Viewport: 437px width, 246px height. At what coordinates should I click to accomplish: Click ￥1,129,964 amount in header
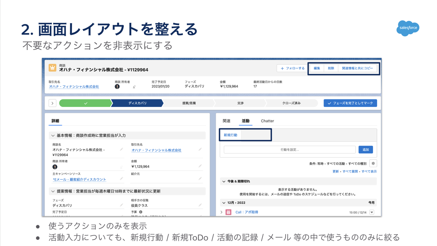click(x=229, y=86)
